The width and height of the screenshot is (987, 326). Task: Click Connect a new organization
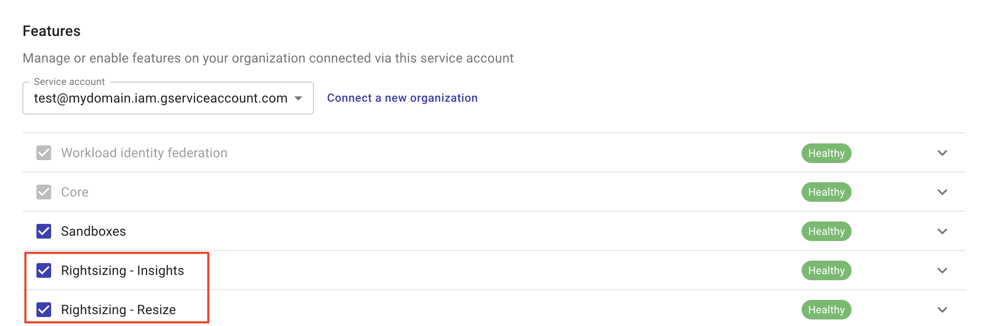pyautogui.click(x=402, y=98)
